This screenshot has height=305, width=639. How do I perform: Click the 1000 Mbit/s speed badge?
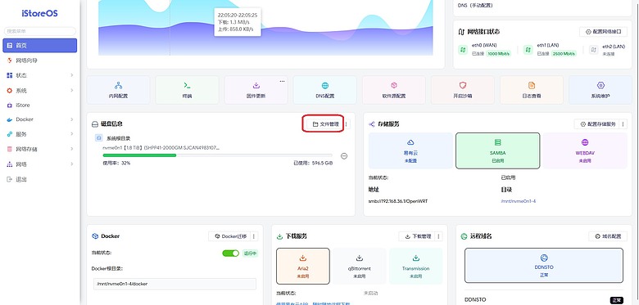click(x=498, y=54)
